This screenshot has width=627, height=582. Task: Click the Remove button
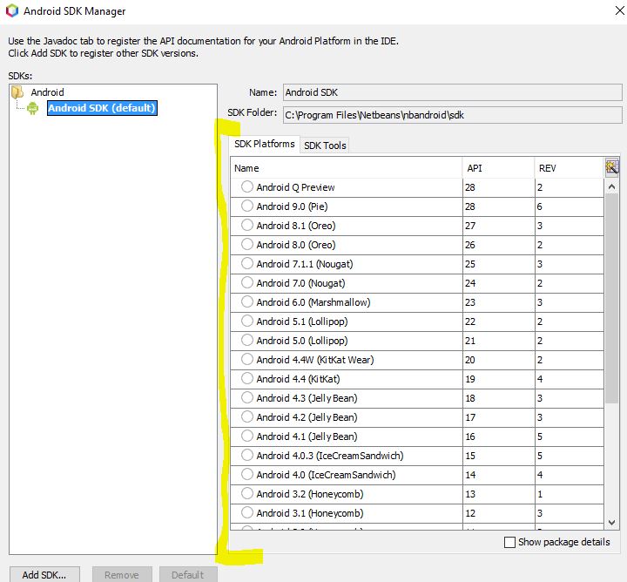pyautogui.click(x=122, y=574)
